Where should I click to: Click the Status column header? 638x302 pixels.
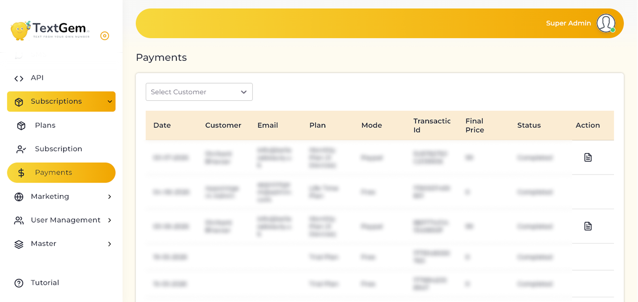point(529,126)
